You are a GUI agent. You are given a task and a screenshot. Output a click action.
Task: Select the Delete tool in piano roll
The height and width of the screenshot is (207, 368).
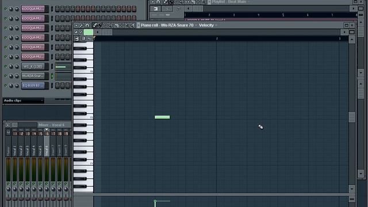tap(105, 25)
